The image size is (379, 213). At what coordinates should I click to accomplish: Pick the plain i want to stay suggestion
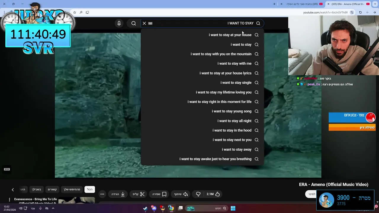(202, 44)
